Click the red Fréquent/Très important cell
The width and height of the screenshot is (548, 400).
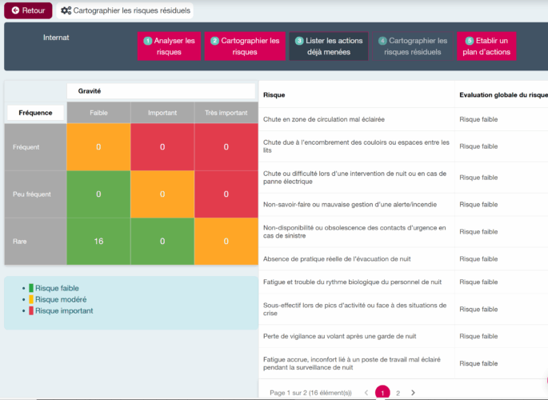(x=226, y=147)
